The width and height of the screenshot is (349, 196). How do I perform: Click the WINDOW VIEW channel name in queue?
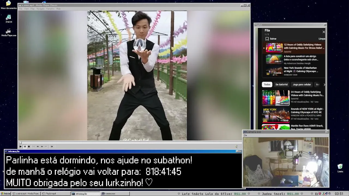click(x=291, y=75)
